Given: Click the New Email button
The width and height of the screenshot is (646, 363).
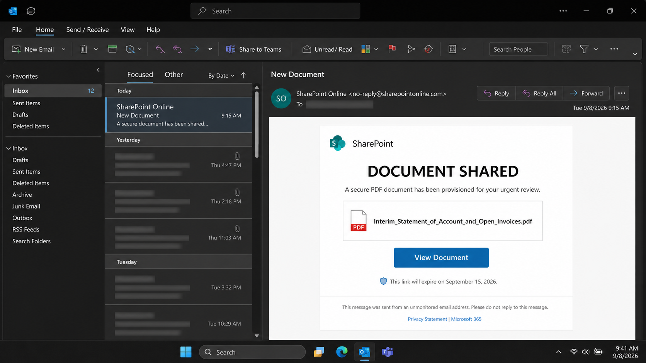Looking at the screenshot, I should tap(33, 49).
